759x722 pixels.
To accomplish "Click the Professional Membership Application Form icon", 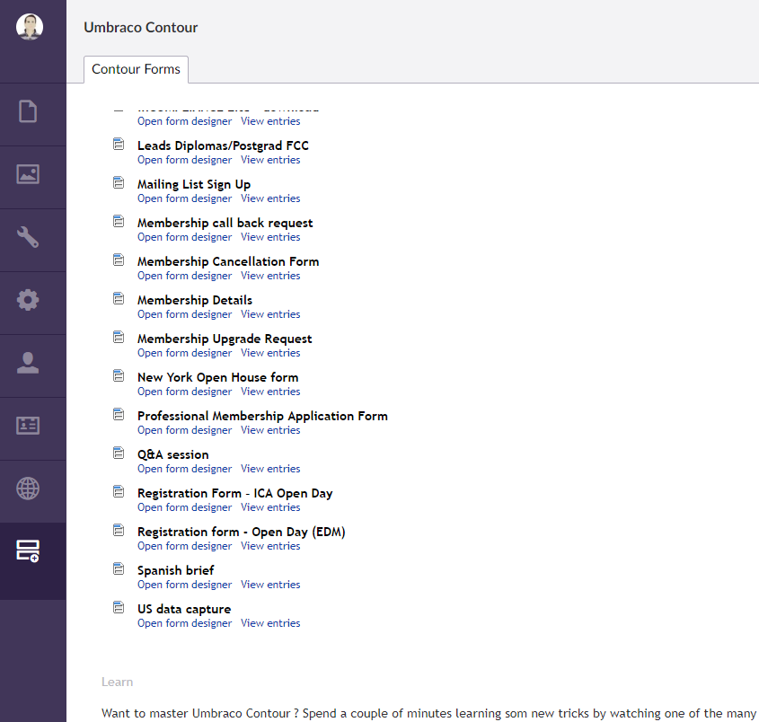I will 119,415.
